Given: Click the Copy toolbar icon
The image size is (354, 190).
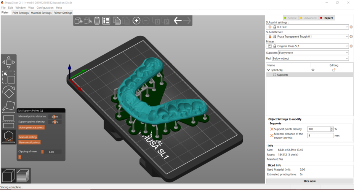Looking at the screenshot, I should tap(117, 21).
